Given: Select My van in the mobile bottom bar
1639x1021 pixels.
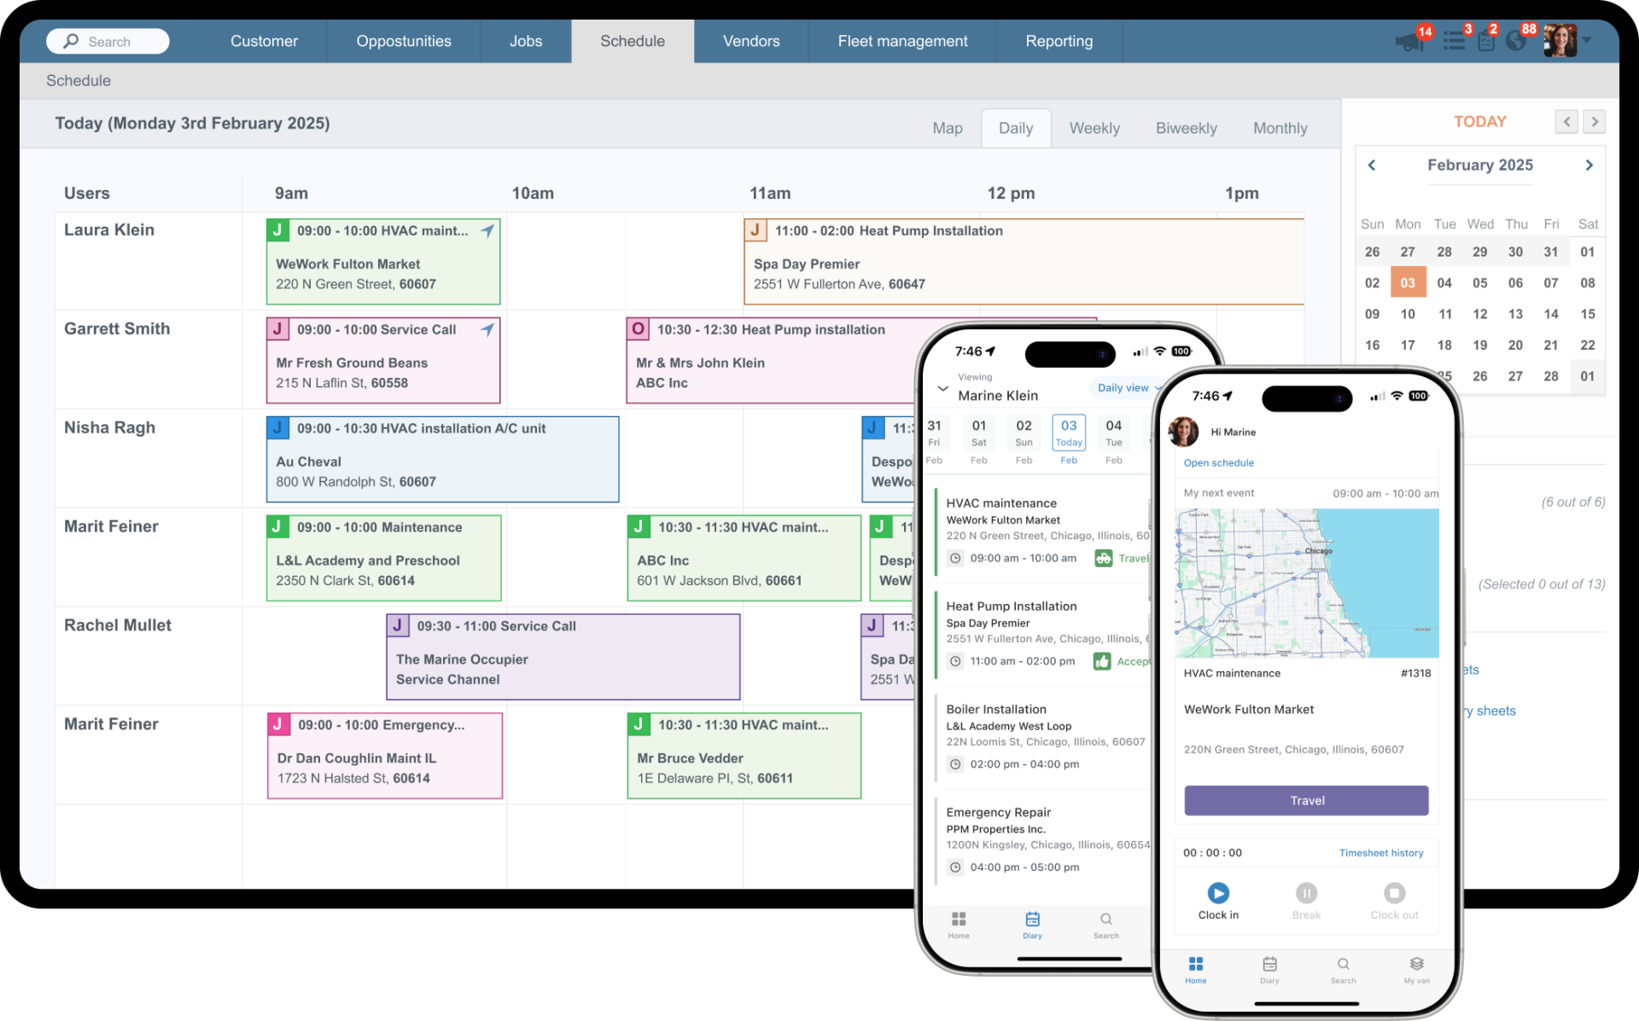Looking at the screenshot, I should (x=1416, y=971).
